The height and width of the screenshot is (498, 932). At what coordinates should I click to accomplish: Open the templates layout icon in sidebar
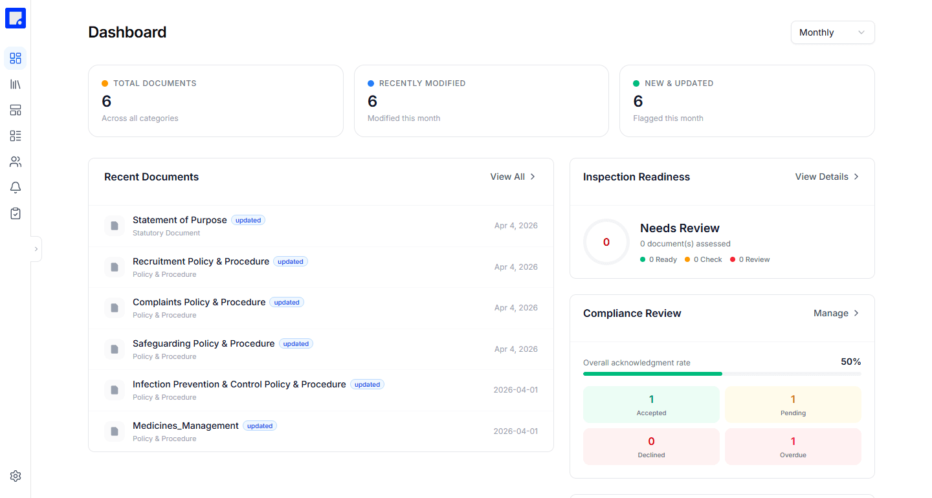(x=16, y=110)
